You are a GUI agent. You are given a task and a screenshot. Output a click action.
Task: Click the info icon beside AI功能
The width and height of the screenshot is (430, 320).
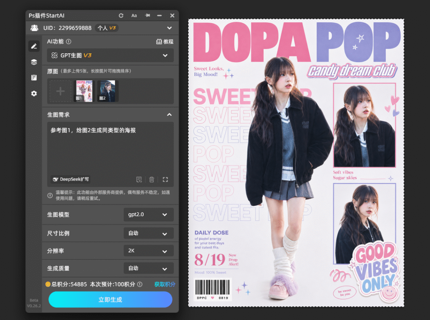pyautogui.click(x=68, y=42)
